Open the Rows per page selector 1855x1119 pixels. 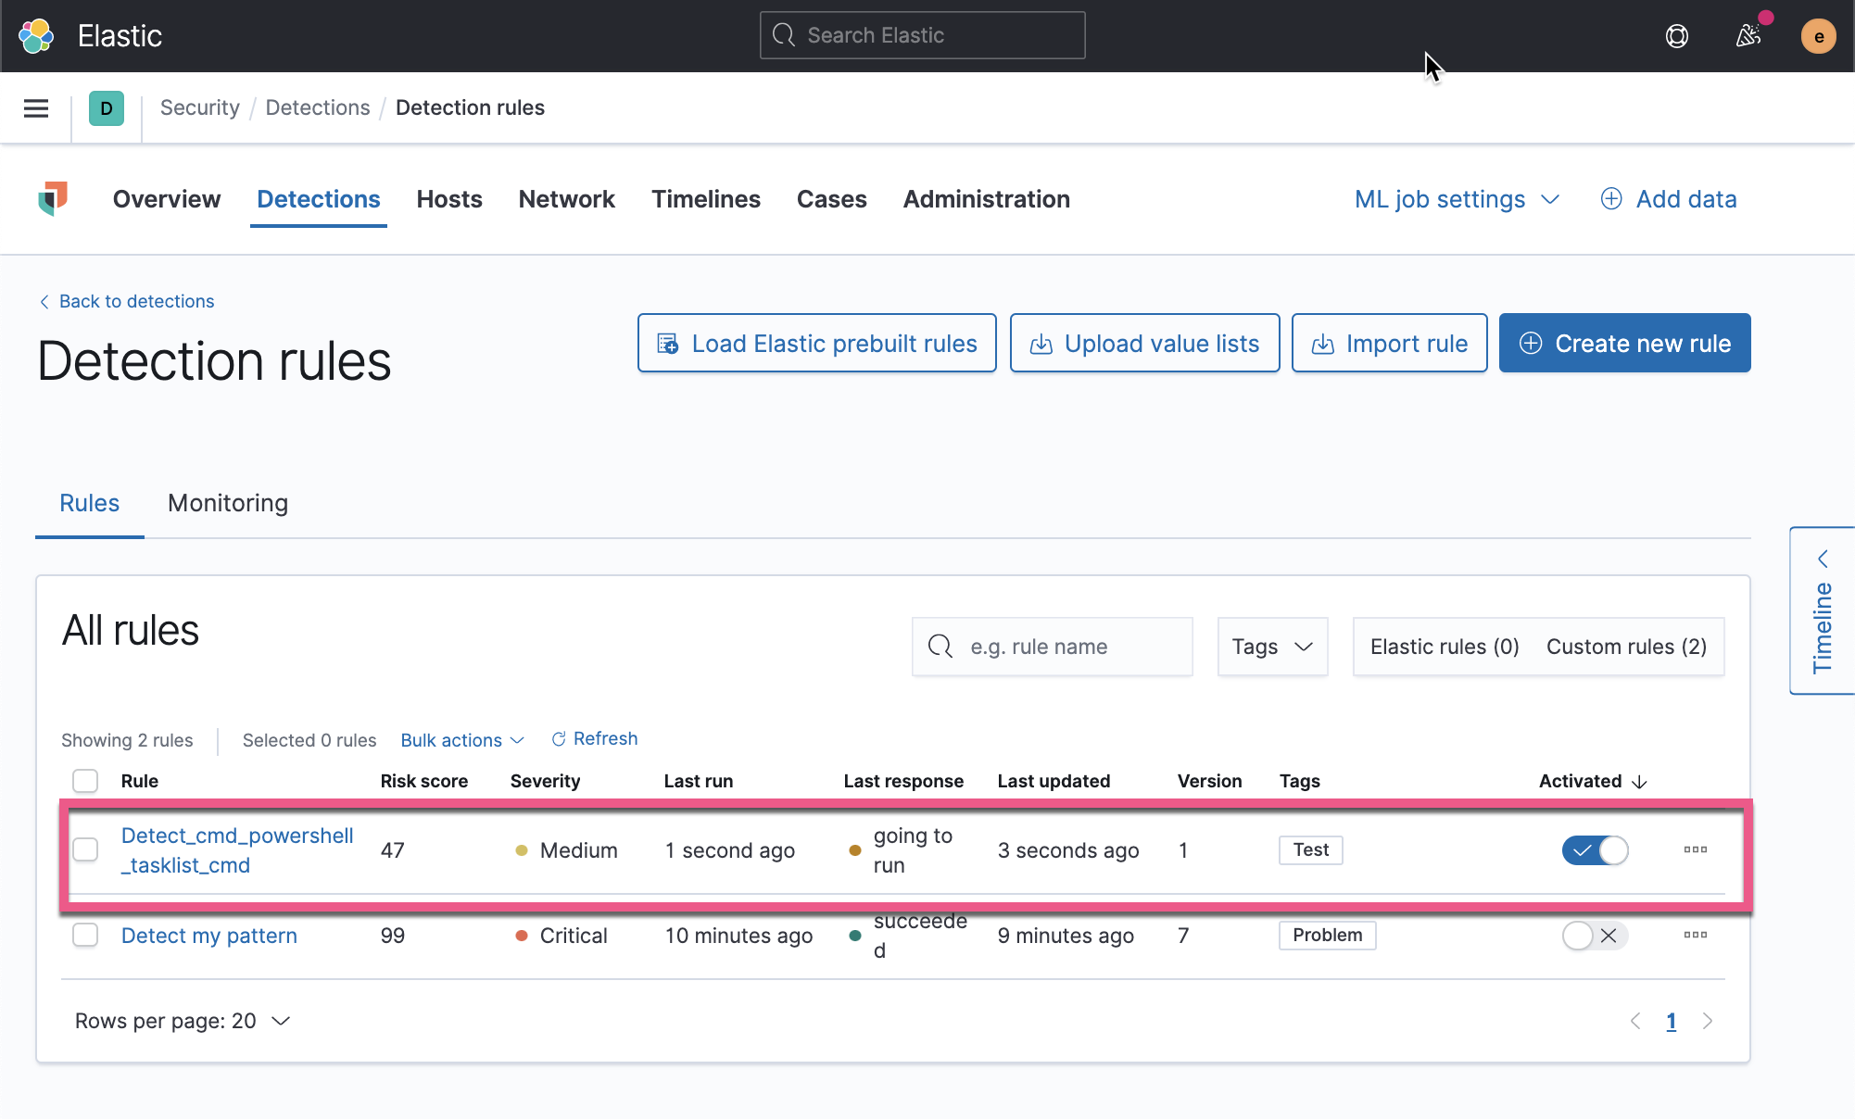pyautogui.click(x=183, y=1020)
